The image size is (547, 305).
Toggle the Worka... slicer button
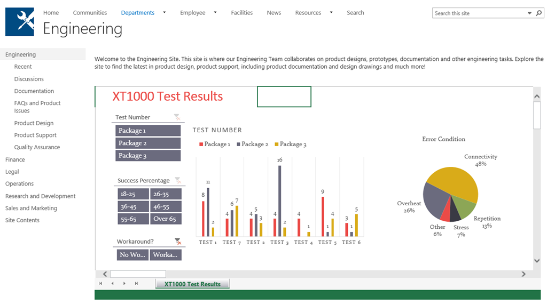tap(166, 255)
